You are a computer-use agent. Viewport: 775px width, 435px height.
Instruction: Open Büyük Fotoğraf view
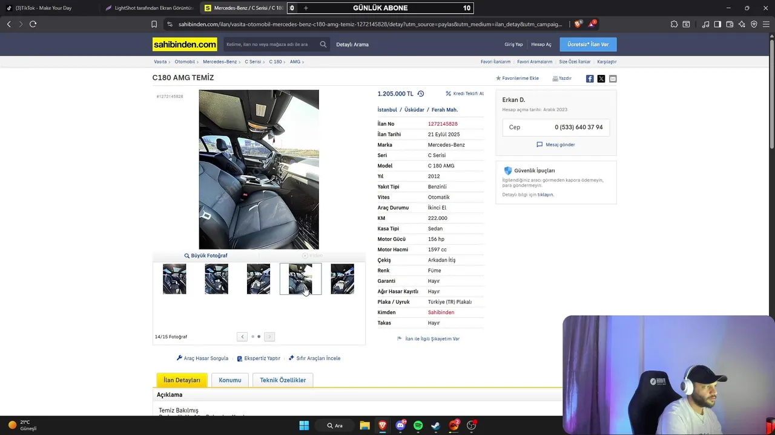pyautogui.click(x=206, y=256)
